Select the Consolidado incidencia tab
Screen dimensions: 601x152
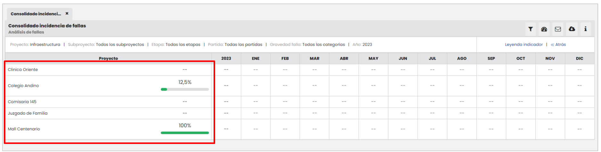click(36, 14)
